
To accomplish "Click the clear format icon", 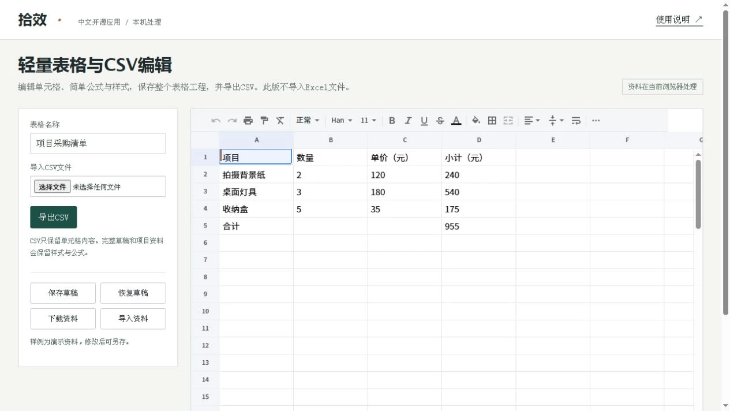I will click(x=280, y=121).
